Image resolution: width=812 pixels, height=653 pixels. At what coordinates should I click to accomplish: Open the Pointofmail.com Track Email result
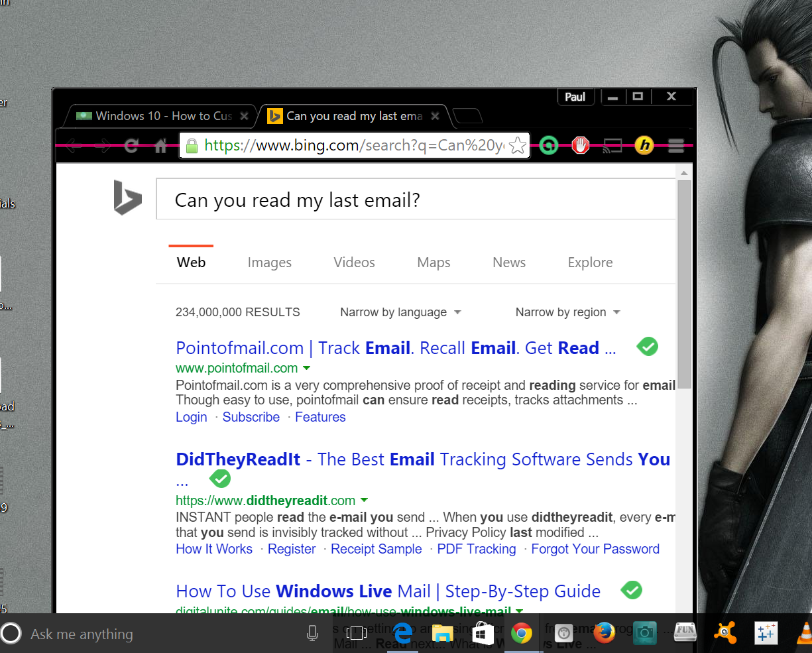(396, 348)
